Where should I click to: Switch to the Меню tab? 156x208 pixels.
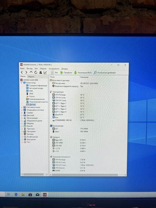point(23,76)
